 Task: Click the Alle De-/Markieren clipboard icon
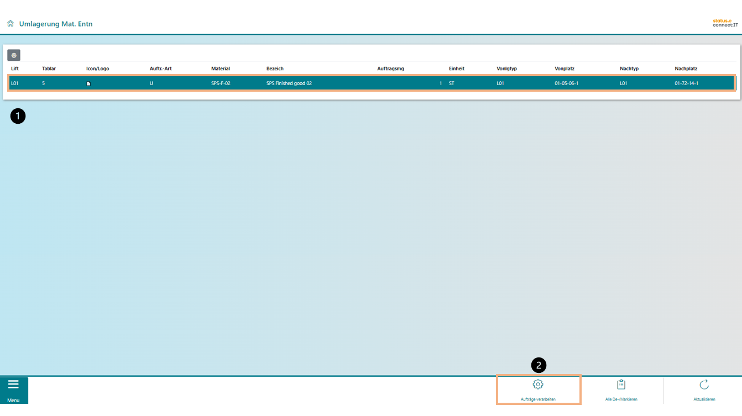click(x=621, y=385)
